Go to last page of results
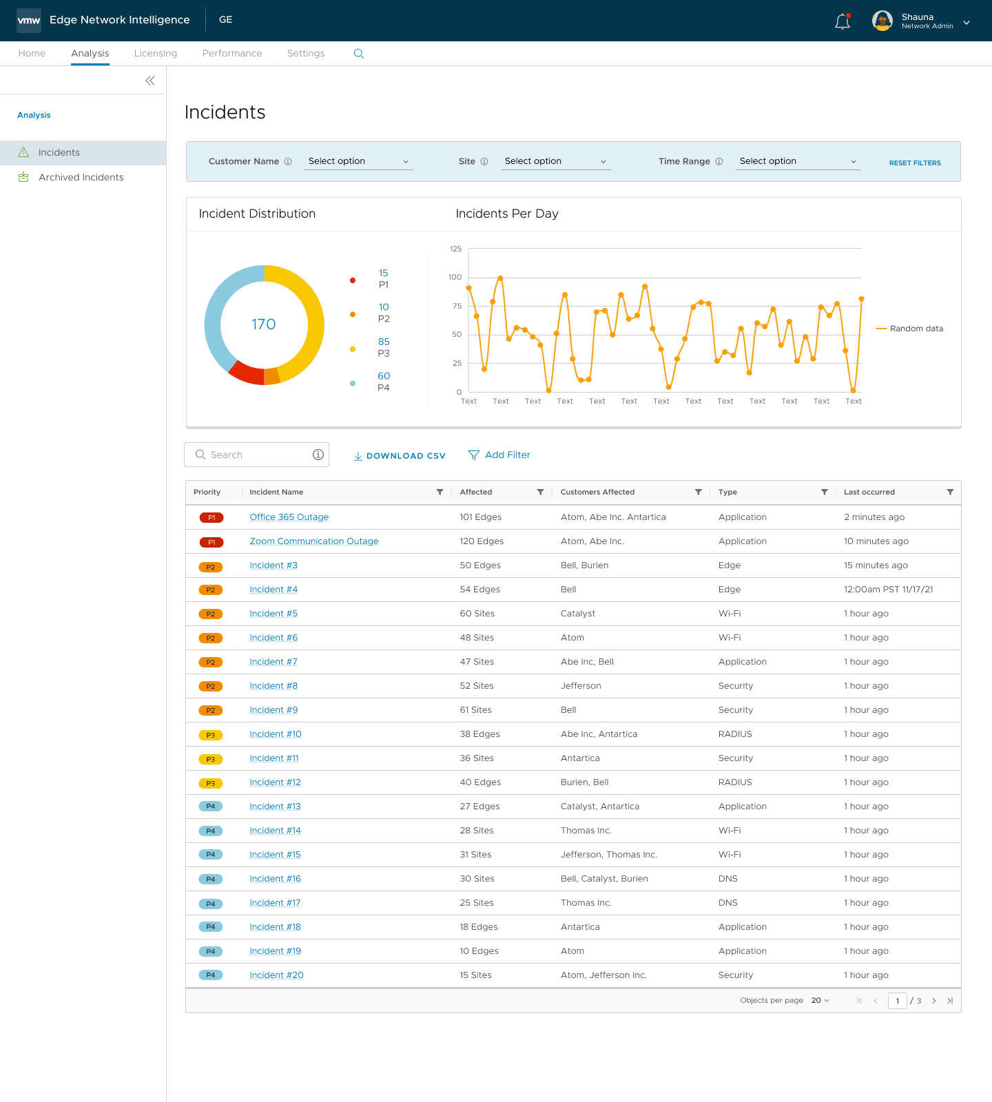Screen dimensions: 992x1102 (x=950, y=1001)
